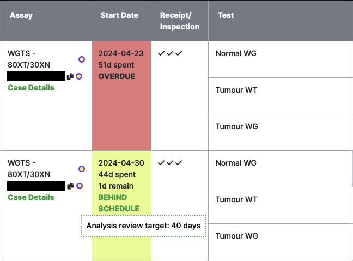Click copy icon in second WGTS row
Screen dimensions: 353x261
click(70, 186)
